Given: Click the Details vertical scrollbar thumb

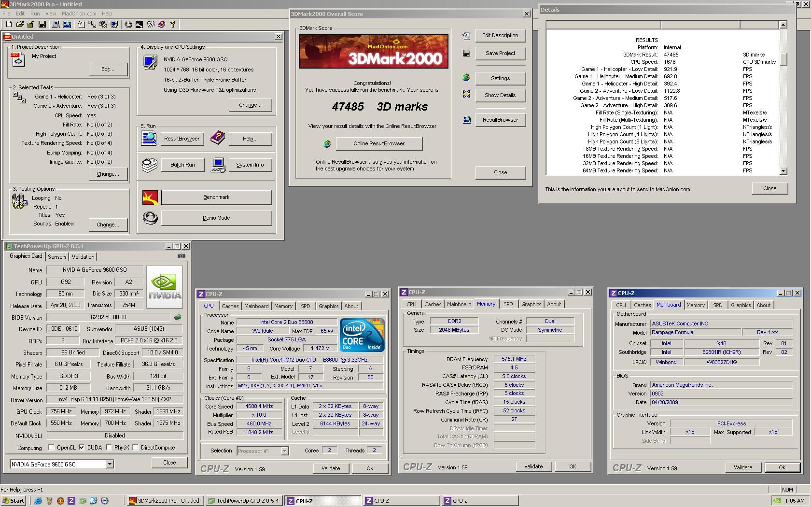Looking at the screenshot, I should pos(783,59).
